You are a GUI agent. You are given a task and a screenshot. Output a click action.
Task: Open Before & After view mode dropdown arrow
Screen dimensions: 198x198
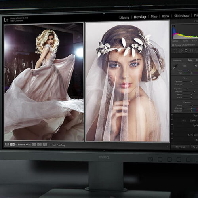click(16, 145)
